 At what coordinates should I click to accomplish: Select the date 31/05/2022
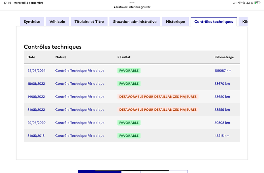pos(36,110)
